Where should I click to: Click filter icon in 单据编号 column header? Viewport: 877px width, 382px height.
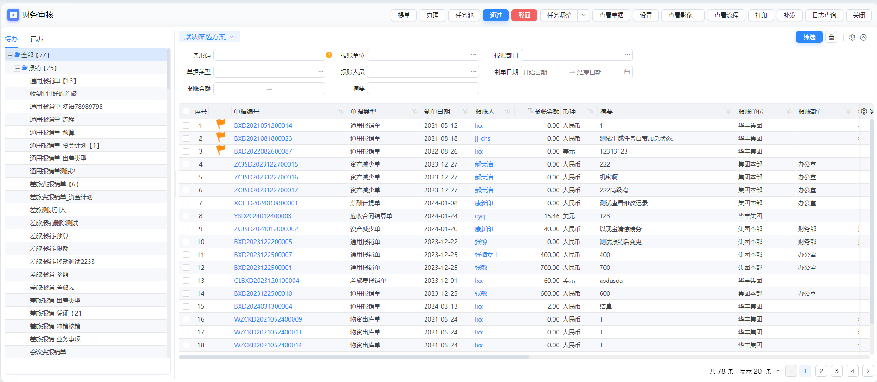click(341, 112)
